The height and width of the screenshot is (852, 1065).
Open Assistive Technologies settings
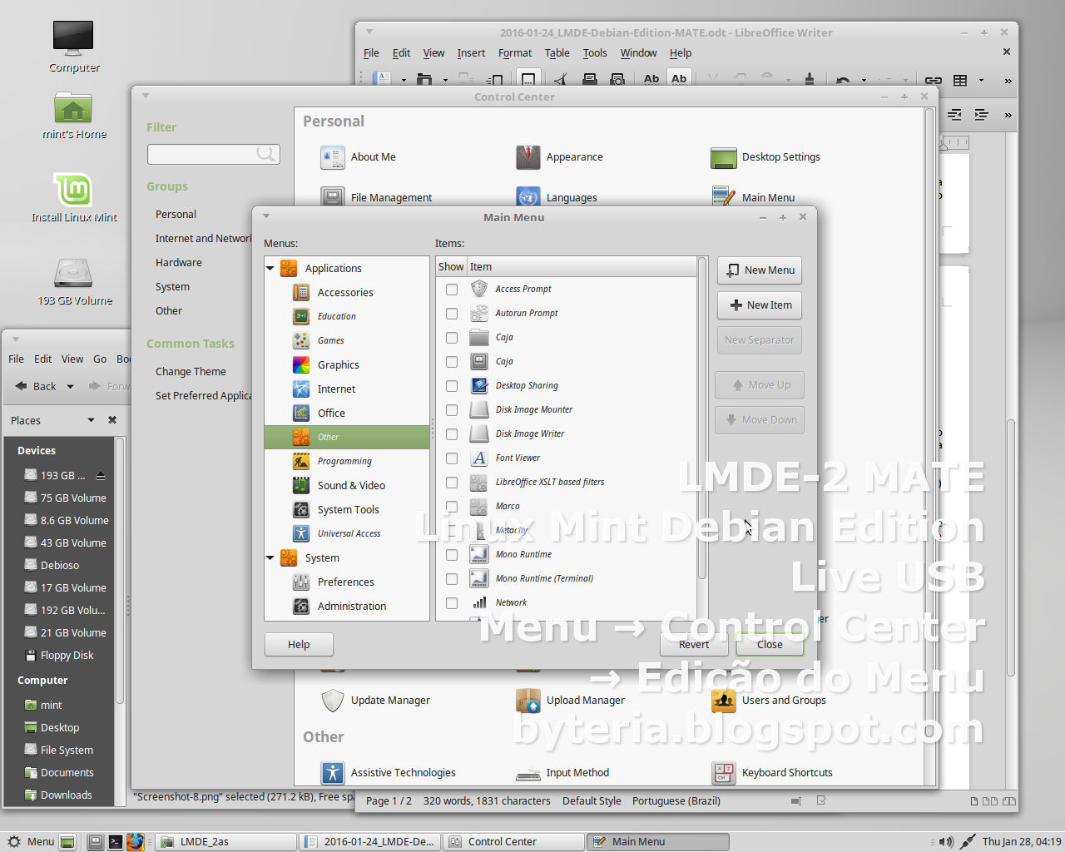[332, 772]
